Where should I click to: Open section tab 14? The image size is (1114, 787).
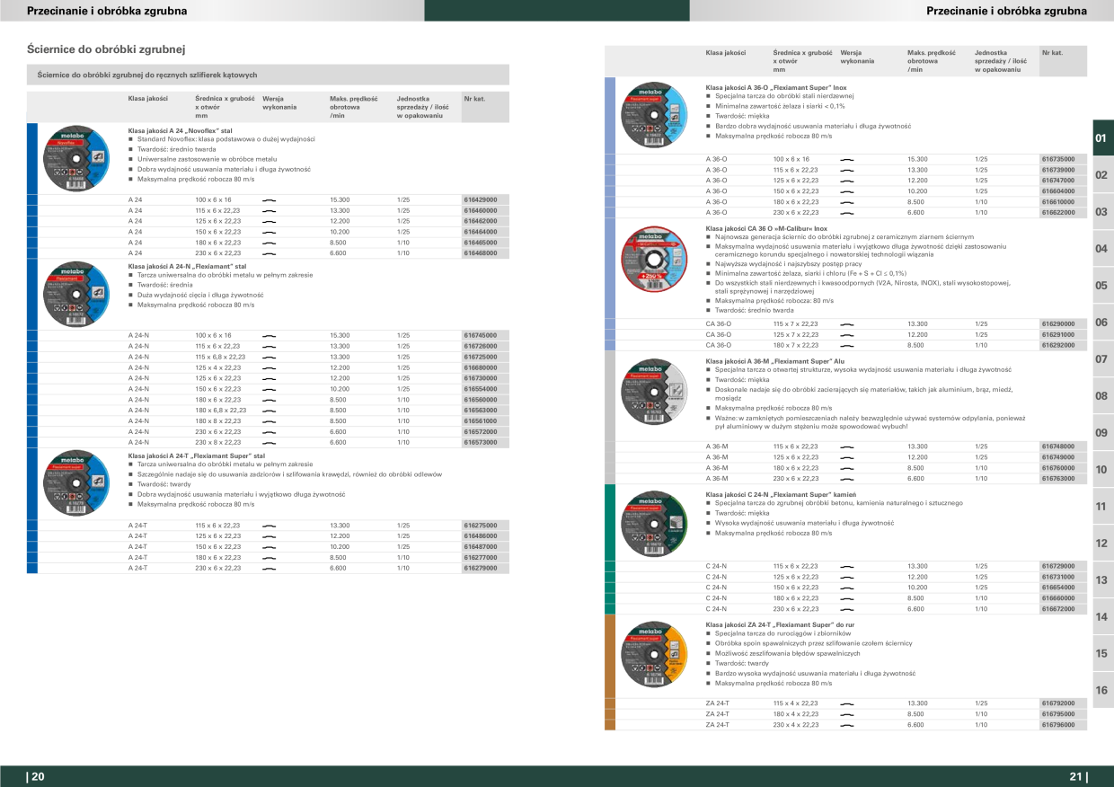[x=1102, y=617]
